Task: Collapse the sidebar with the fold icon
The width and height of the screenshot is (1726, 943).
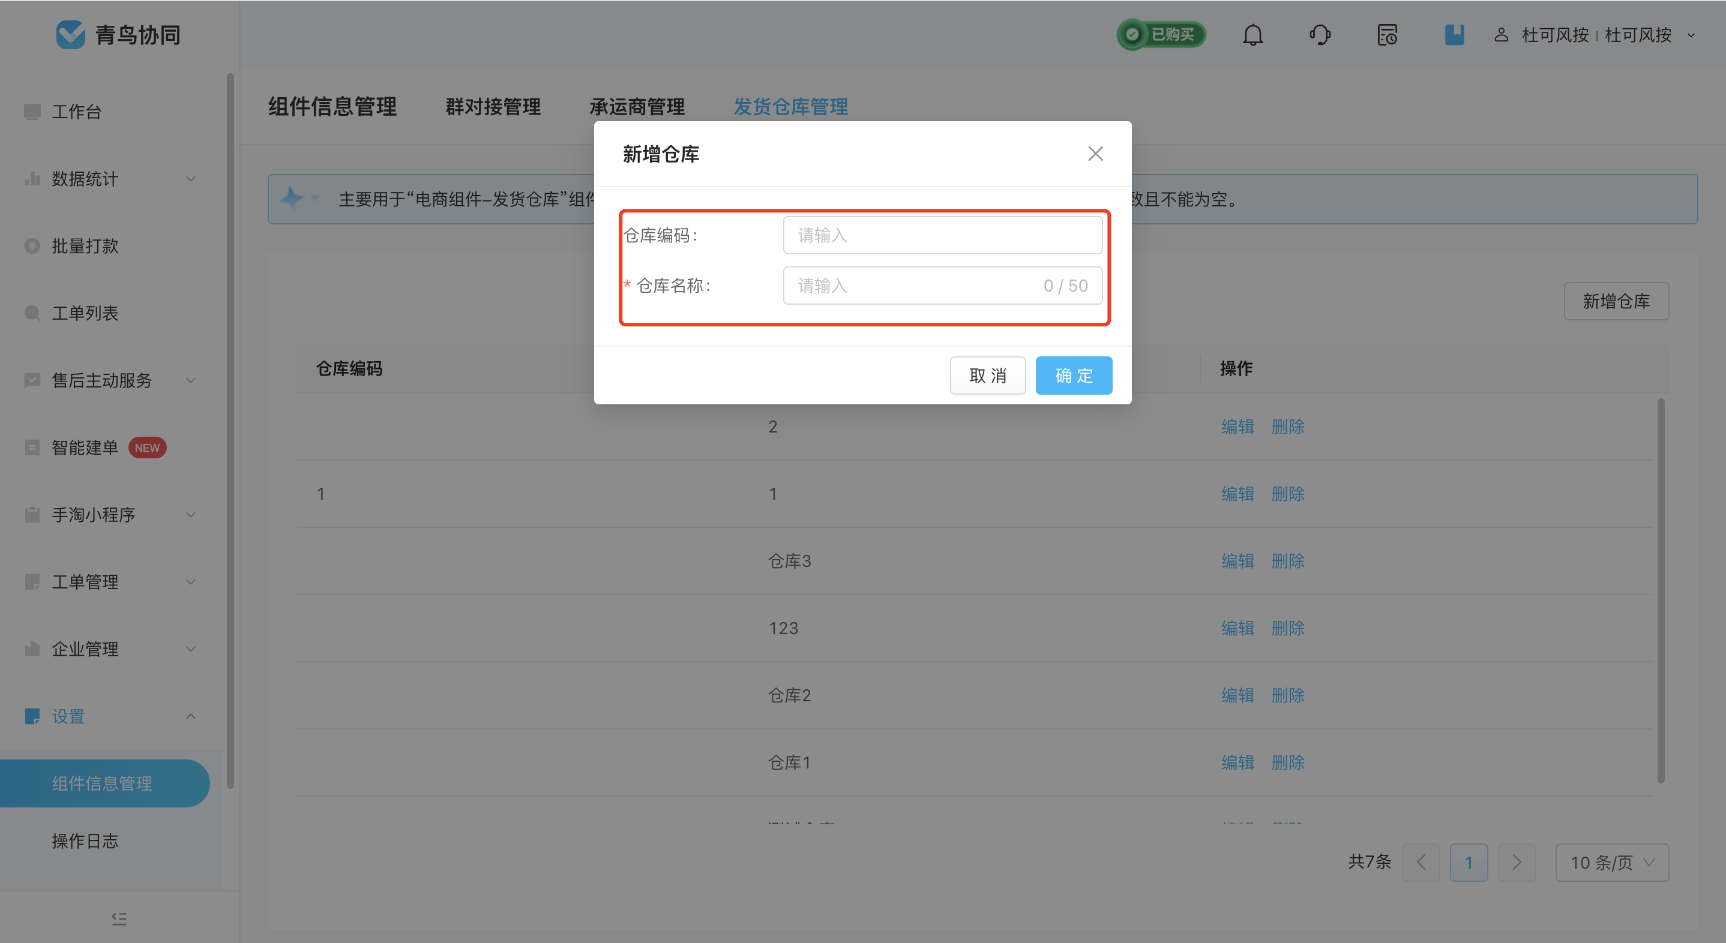Action: coord(119,918)
